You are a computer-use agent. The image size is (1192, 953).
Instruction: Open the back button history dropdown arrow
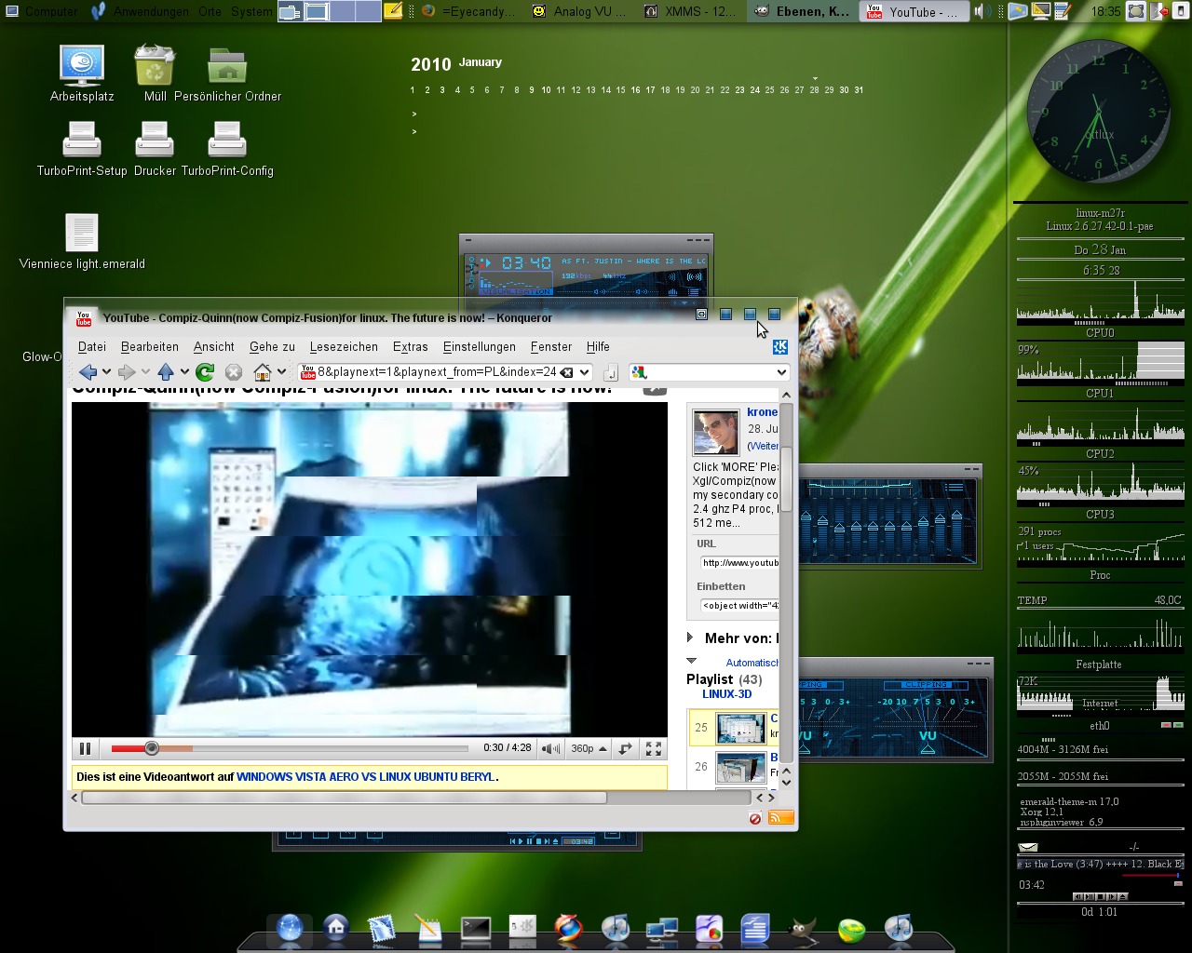[x=106, y=372]
